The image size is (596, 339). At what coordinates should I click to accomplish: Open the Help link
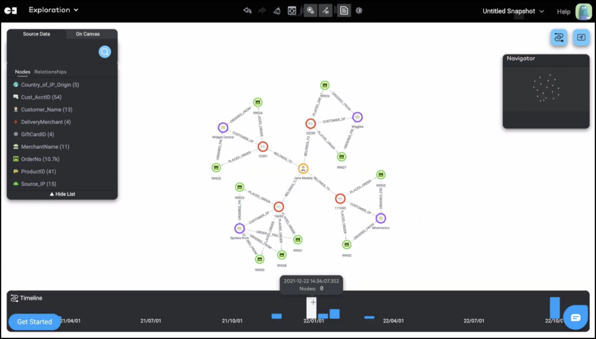click(x=563, y=12)
